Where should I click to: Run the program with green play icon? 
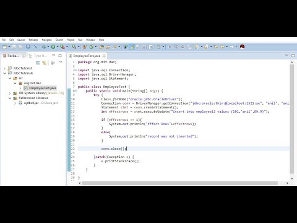tap(53, 47)
